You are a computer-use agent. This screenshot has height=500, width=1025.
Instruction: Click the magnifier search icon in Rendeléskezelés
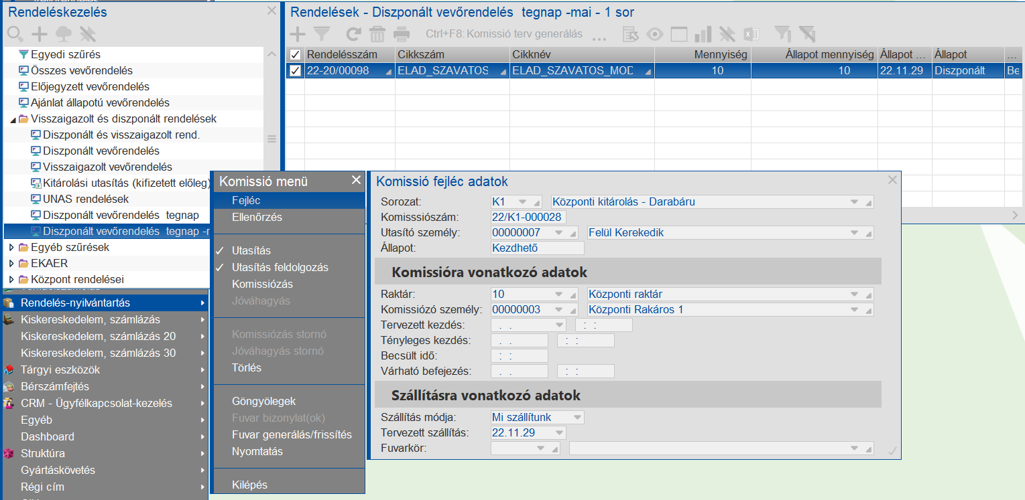tap(15, 33)
